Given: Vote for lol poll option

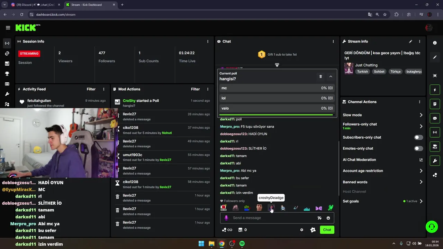Looking at the screenshot, I should [x=277, y=98].
